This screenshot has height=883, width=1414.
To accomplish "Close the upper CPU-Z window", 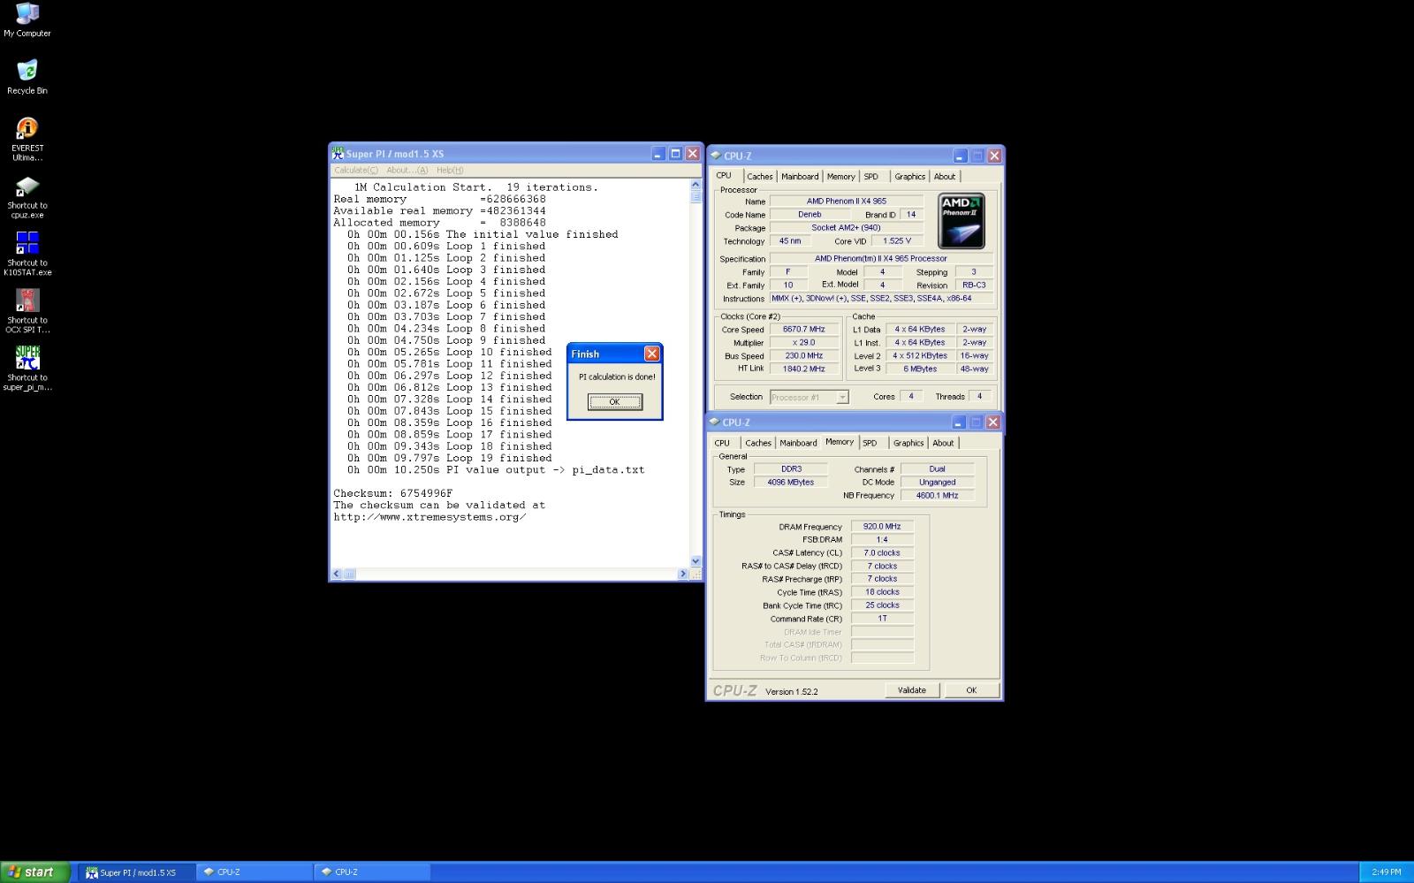I will [994, 156].
